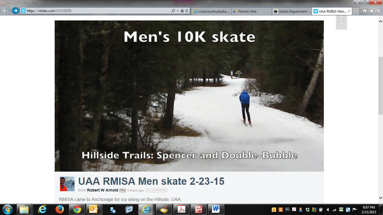Switch to the flexmls Web tab
383x215 pixels.
(x=252, y=11)
